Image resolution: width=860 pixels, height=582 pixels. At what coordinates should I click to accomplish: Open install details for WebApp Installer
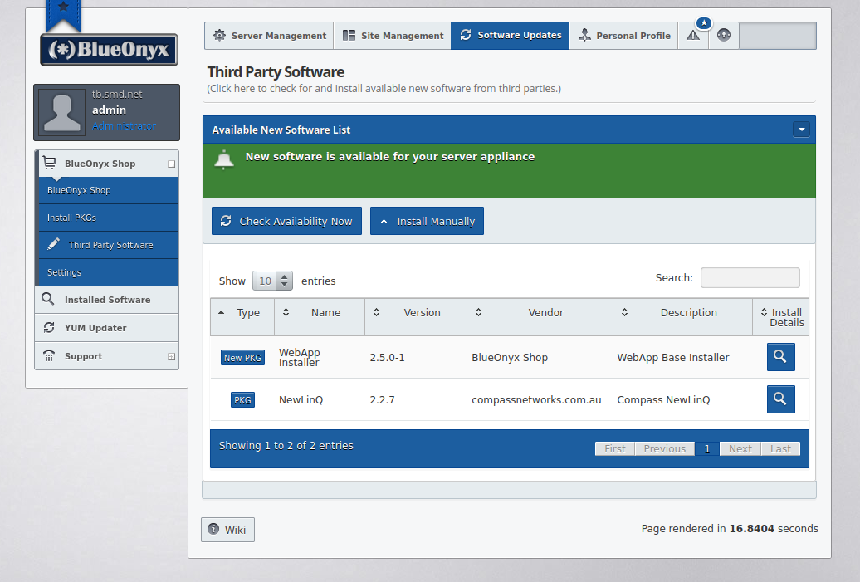(x=780, y=357)
